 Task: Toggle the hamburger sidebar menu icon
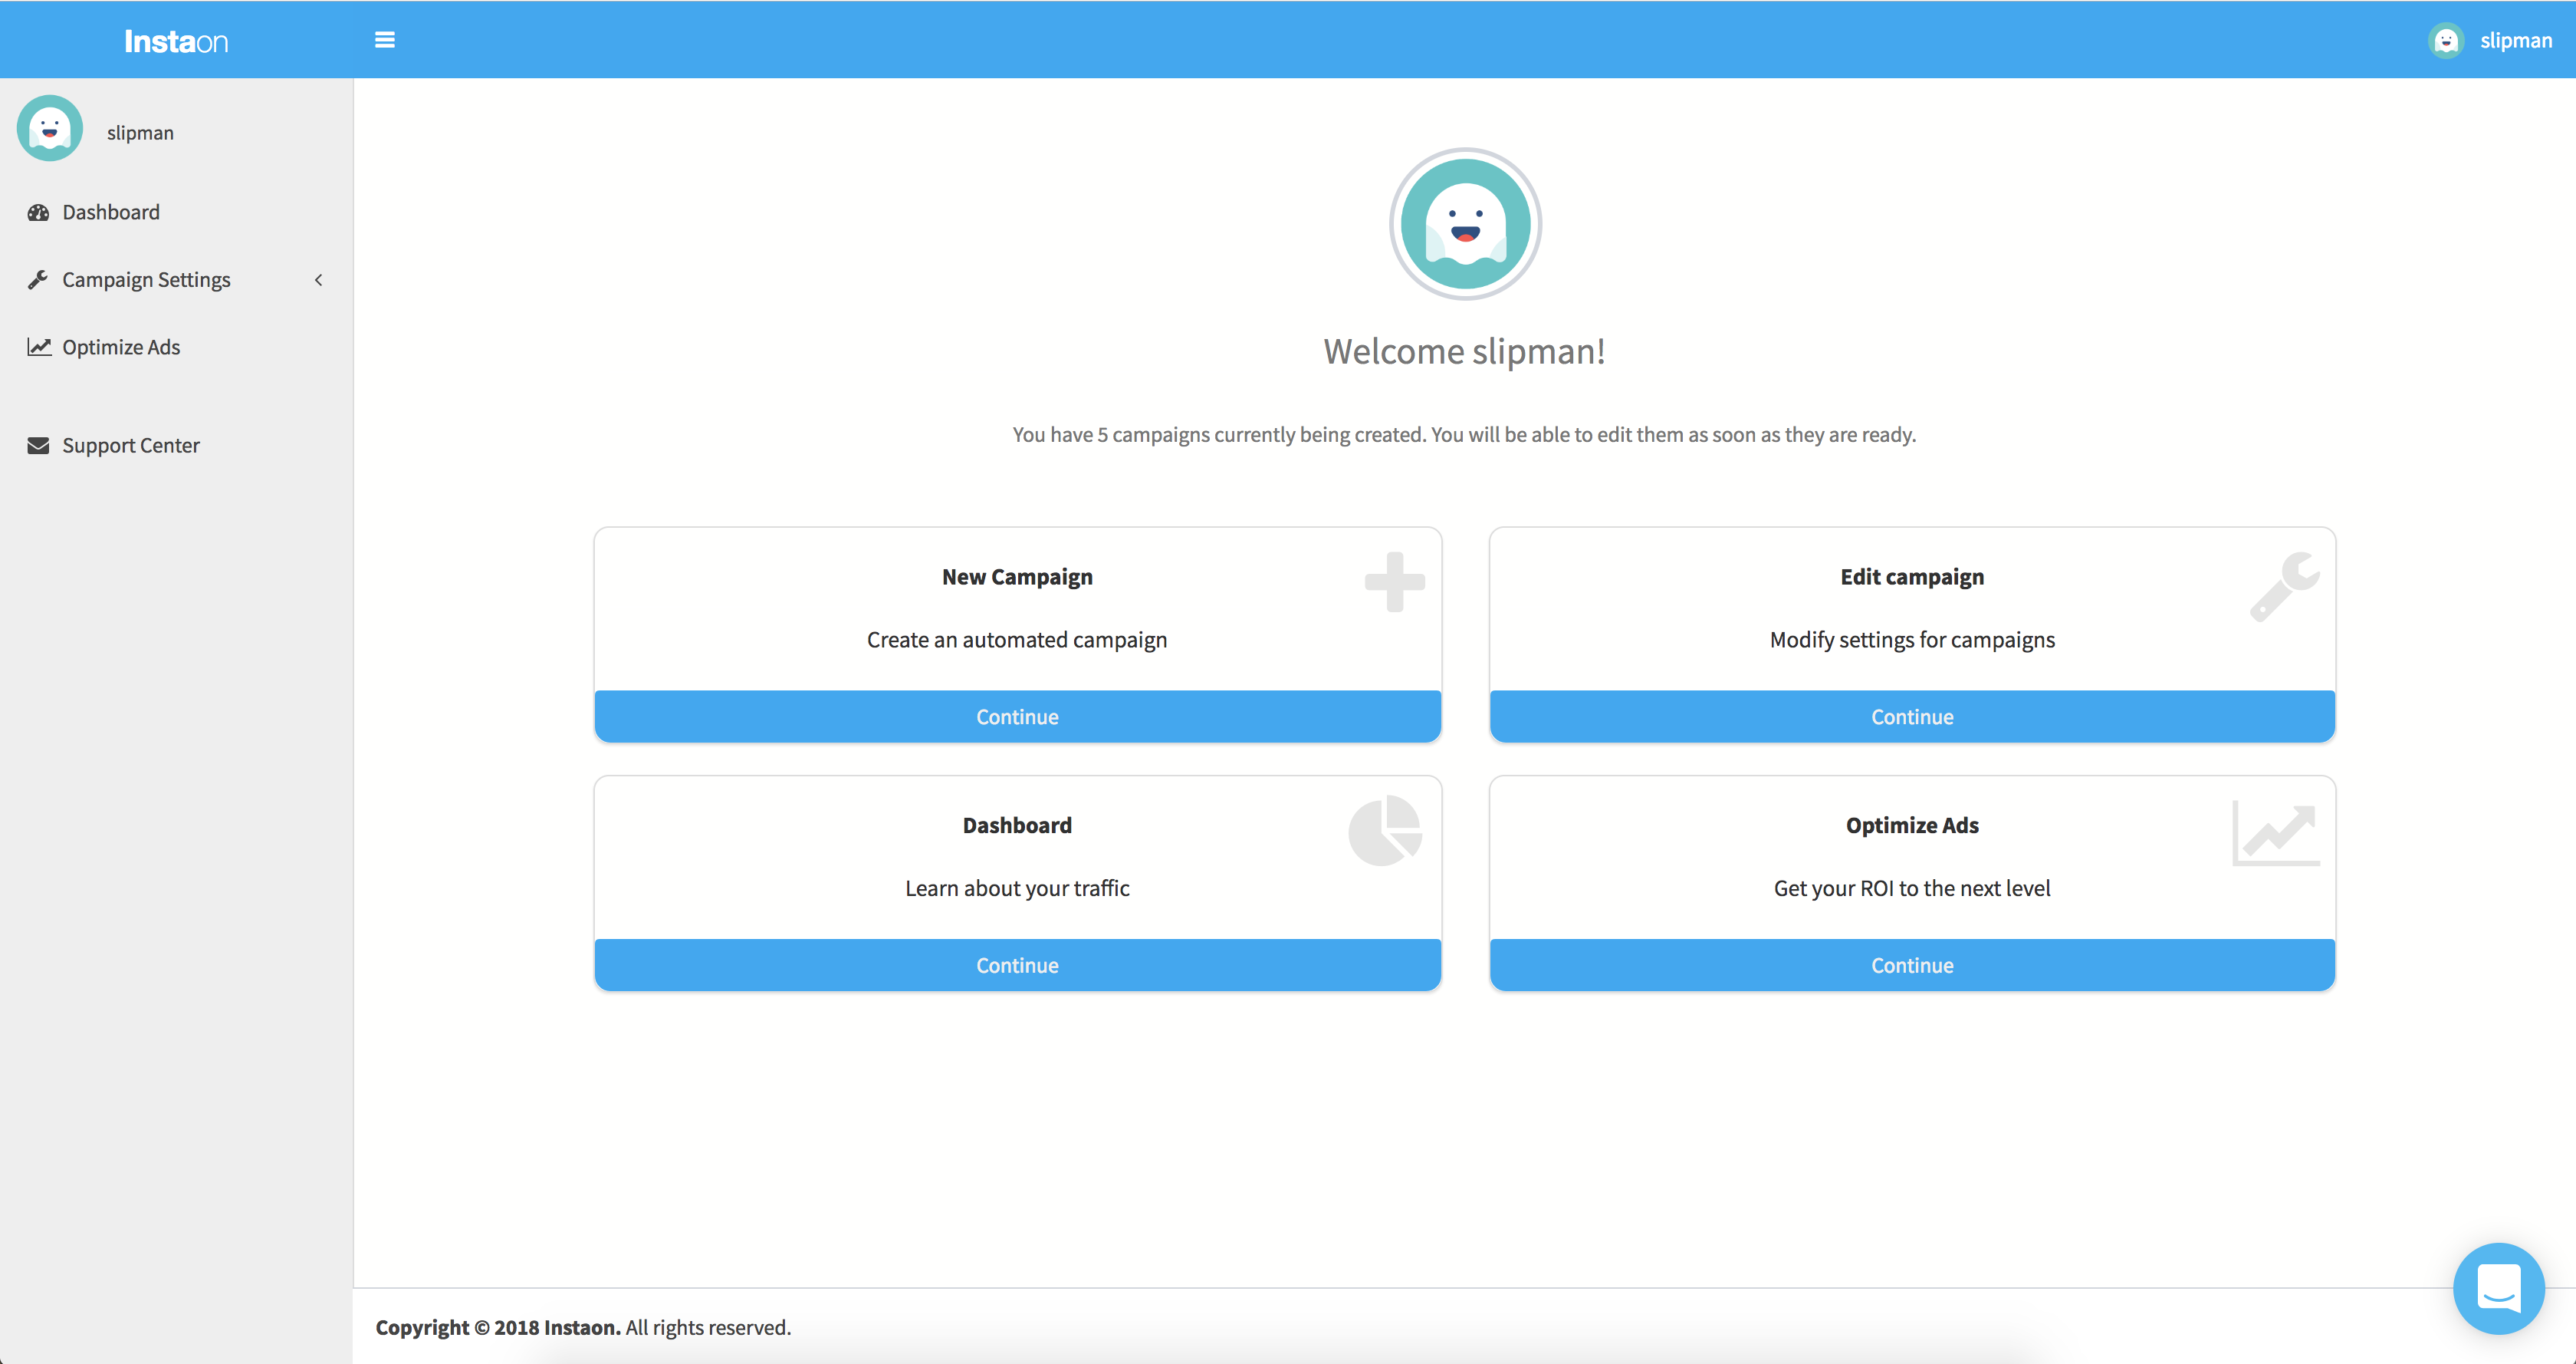click(x=384, y=40)
